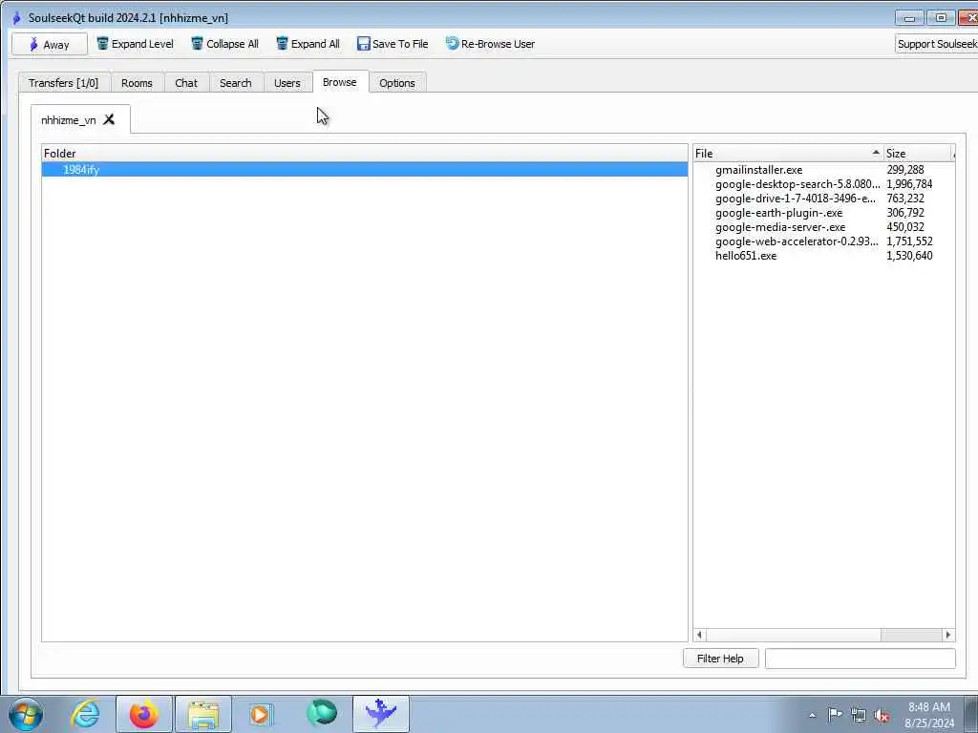Click the Re-Browse User button
This screenshot has width=978, height=733.
(490, 44)
